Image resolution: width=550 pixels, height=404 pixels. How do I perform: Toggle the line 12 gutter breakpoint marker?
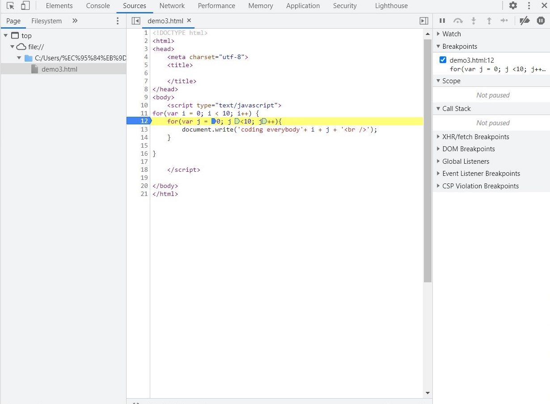(x=139, y=121)
